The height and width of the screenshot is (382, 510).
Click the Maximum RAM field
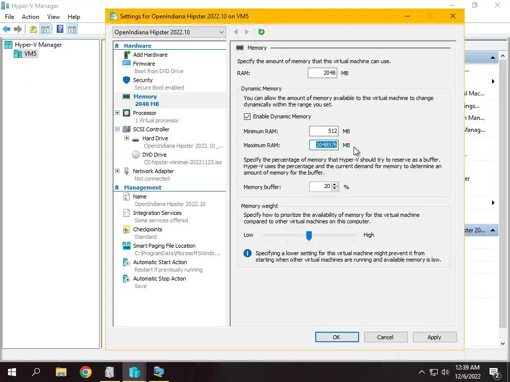(x=324, y=145)
